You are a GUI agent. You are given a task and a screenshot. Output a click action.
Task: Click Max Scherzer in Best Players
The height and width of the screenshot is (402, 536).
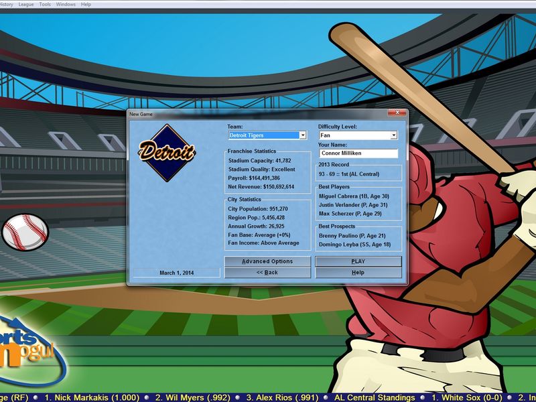click(350, 213)
